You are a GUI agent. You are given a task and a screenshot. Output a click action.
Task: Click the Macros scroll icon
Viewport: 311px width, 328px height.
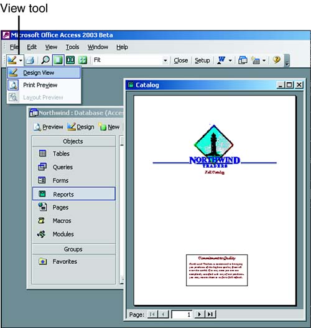pos(41,221)
